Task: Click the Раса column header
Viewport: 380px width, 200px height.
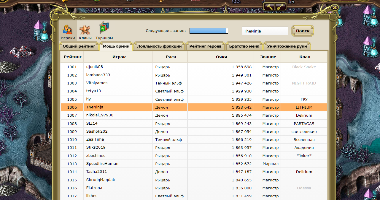Action: click(x=171, y=57)
